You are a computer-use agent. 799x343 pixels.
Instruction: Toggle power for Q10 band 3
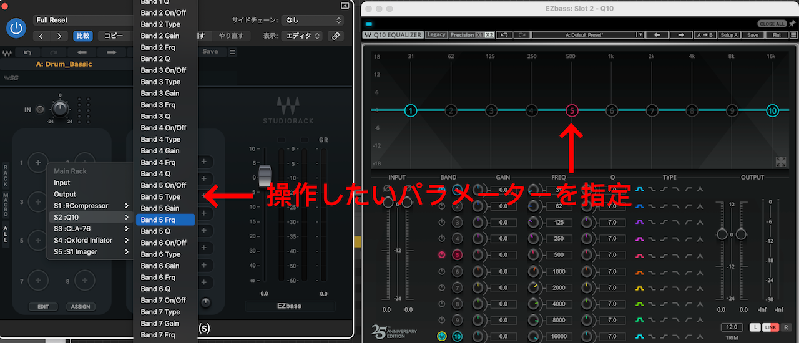442,222
